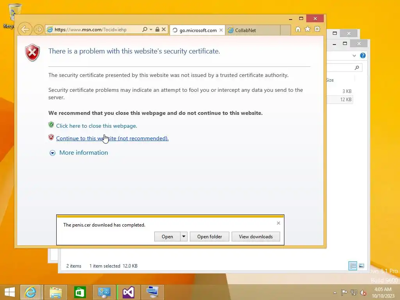Open the On-Screen Keyboard taskbar icon
Screen dimensions: 400x300
[x=153, y=292]
